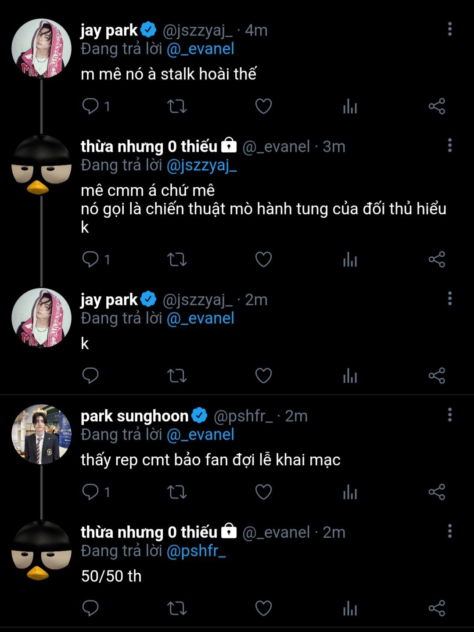This screenshot has width=474, height=632.
Task: Open more options on the "50/50 th" tweet
Action: coord(449,531)
